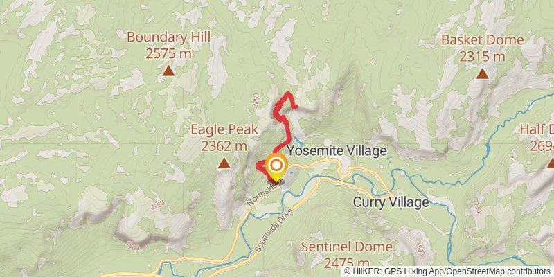Viewport: 554px width, 277px height.
Task: Click the 2250 contour elevation label near trail
Action: pos(256,99)
